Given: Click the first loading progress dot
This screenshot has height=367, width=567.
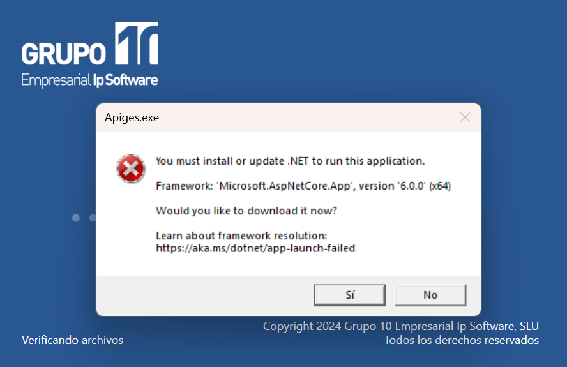Looking at the screenshot, I should [x=76, y=218].
